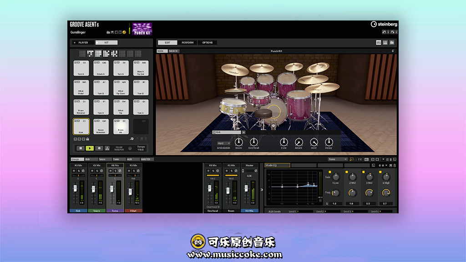Click the stop button in the transport
Screen dimensions: 466x262
point(81,148)
